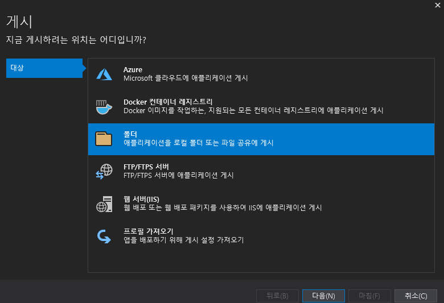444x303 pixels.
Task: Pick the FTP/FTPS 서버 option title
Action: (x=146, y=167)
